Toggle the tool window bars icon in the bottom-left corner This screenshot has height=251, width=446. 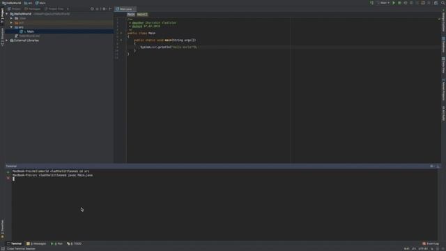3,249
